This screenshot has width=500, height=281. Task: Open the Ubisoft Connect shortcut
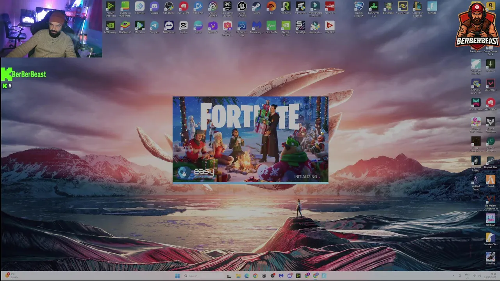(212, 9)
